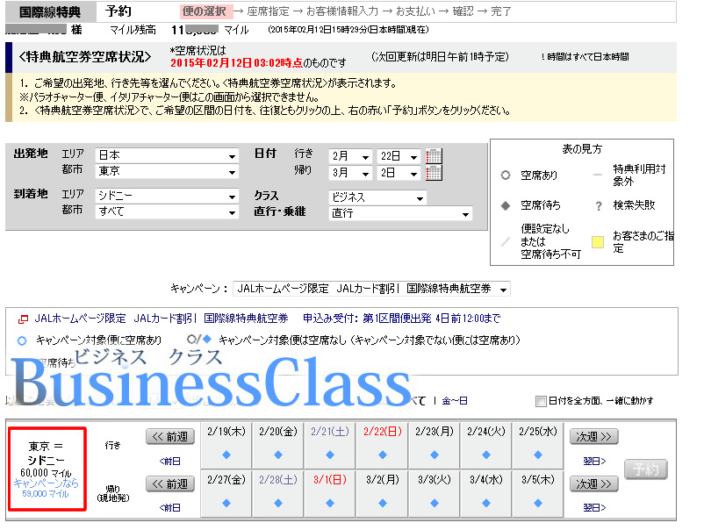
Task: Click the 3/1(日) return date header
Action: pos(330,479)
